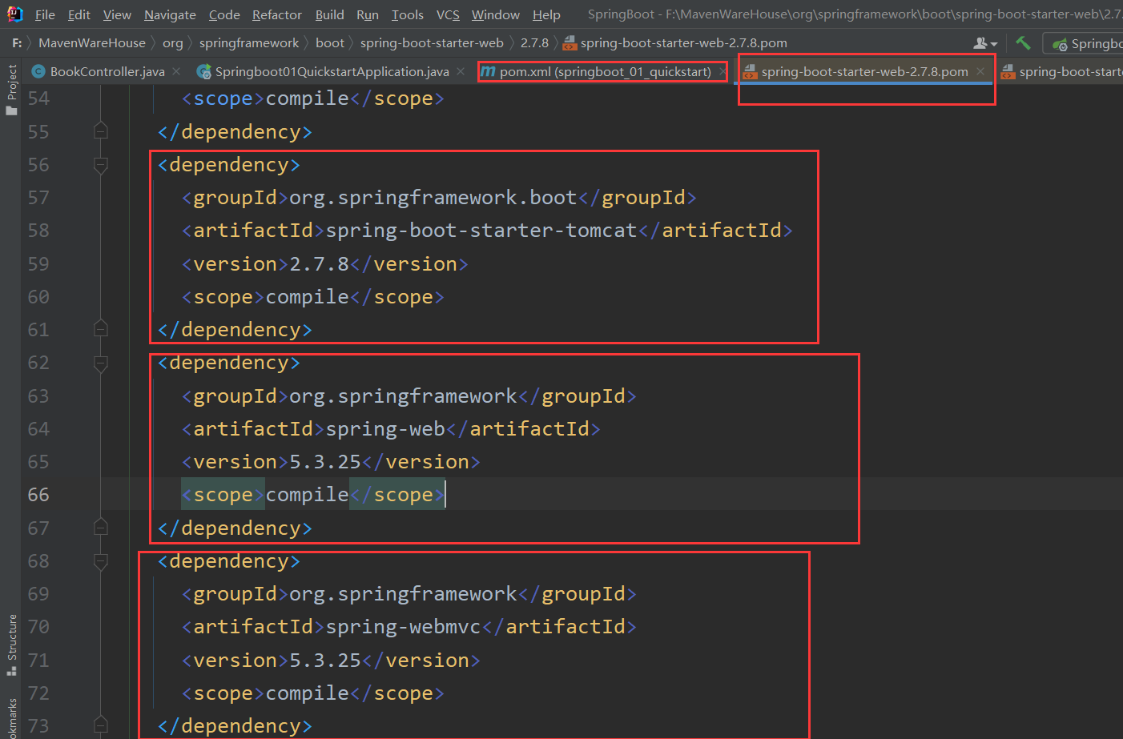Image resolution: width=1123 pixels, height=739 pixels.
Task: Click the boot breadcrumb
Action: point(330,42)
